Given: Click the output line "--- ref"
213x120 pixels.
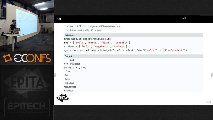Looking at the screenshot, I should point(69,60).
